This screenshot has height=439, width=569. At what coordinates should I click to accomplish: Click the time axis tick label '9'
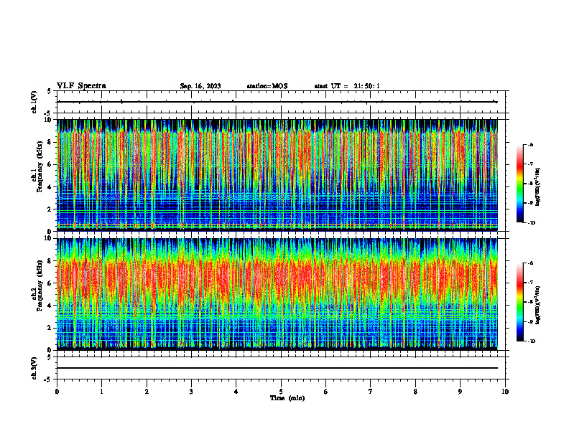pos(460,392)
